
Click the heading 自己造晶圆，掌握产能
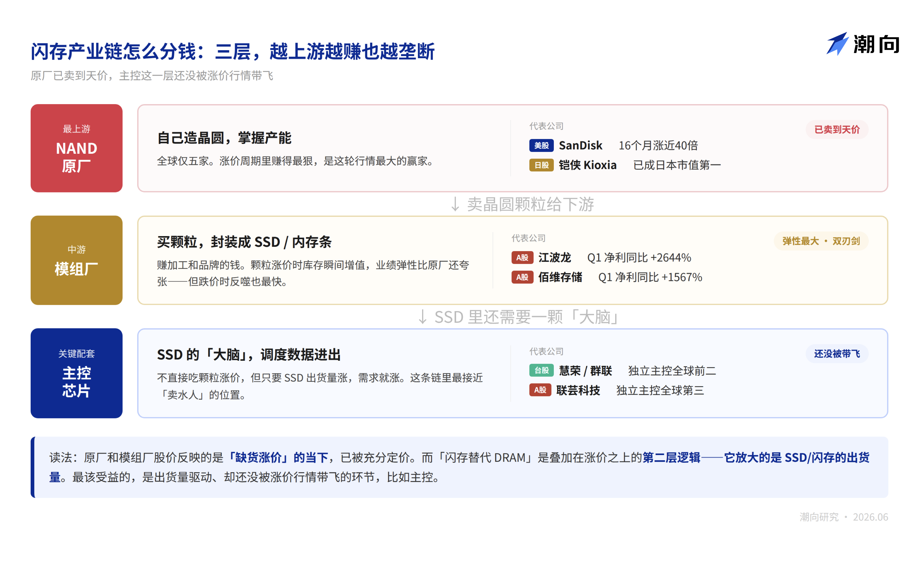point(224,138)
